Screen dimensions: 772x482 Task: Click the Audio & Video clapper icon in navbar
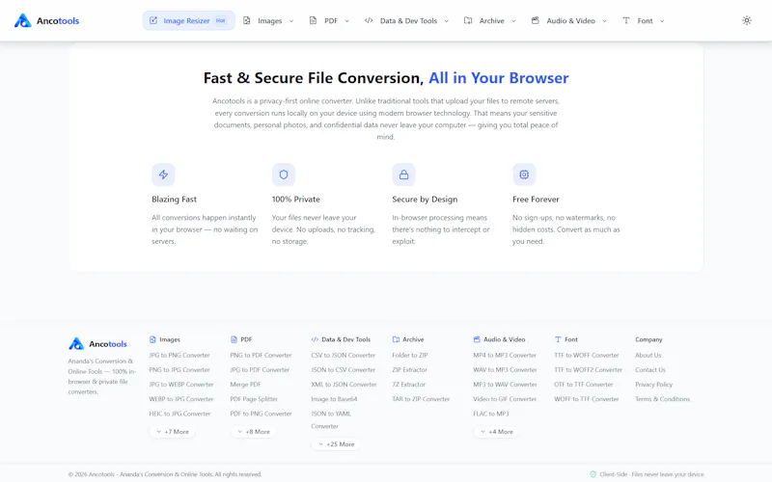point(535,20)
